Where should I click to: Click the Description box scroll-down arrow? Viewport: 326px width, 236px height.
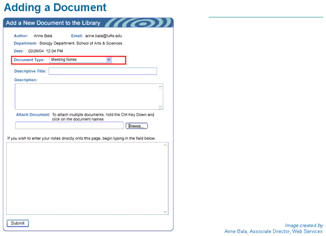tap(160, 106)
